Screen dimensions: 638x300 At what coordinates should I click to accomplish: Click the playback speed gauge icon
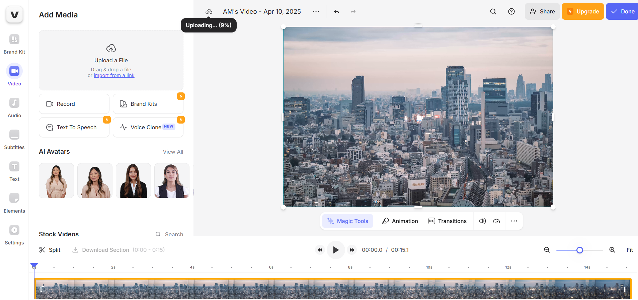(x=496, y=221)
